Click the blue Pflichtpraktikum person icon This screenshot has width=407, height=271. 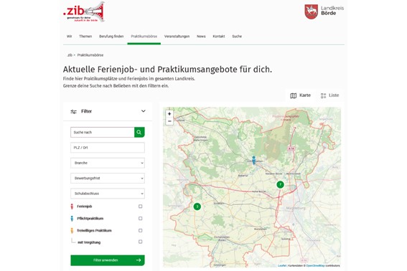[x=72, y=219]
